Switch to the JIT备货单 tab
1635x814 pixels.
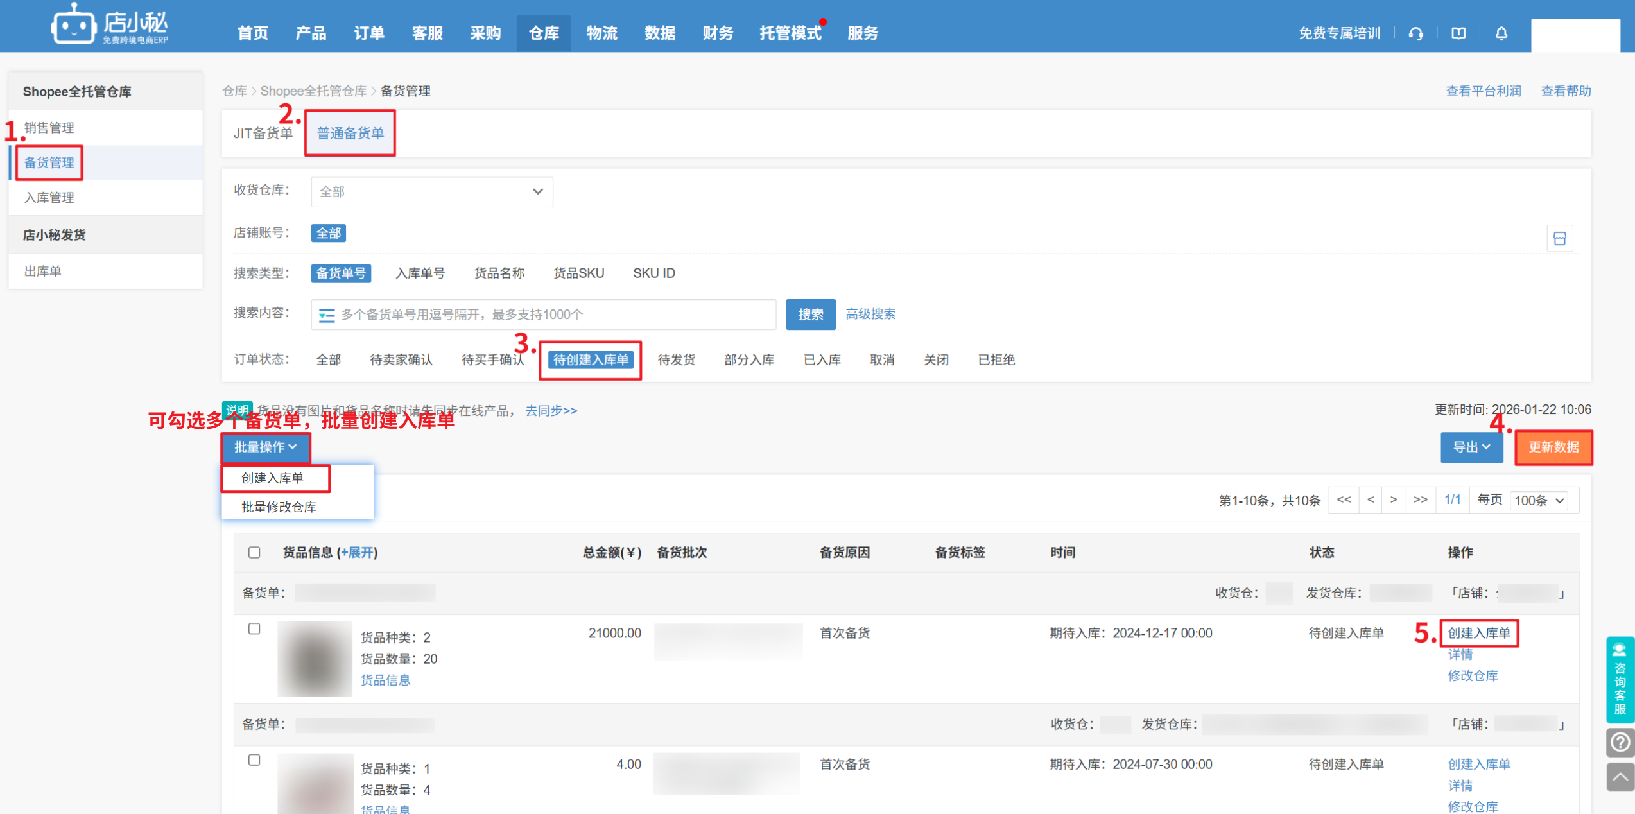point(263,133)
